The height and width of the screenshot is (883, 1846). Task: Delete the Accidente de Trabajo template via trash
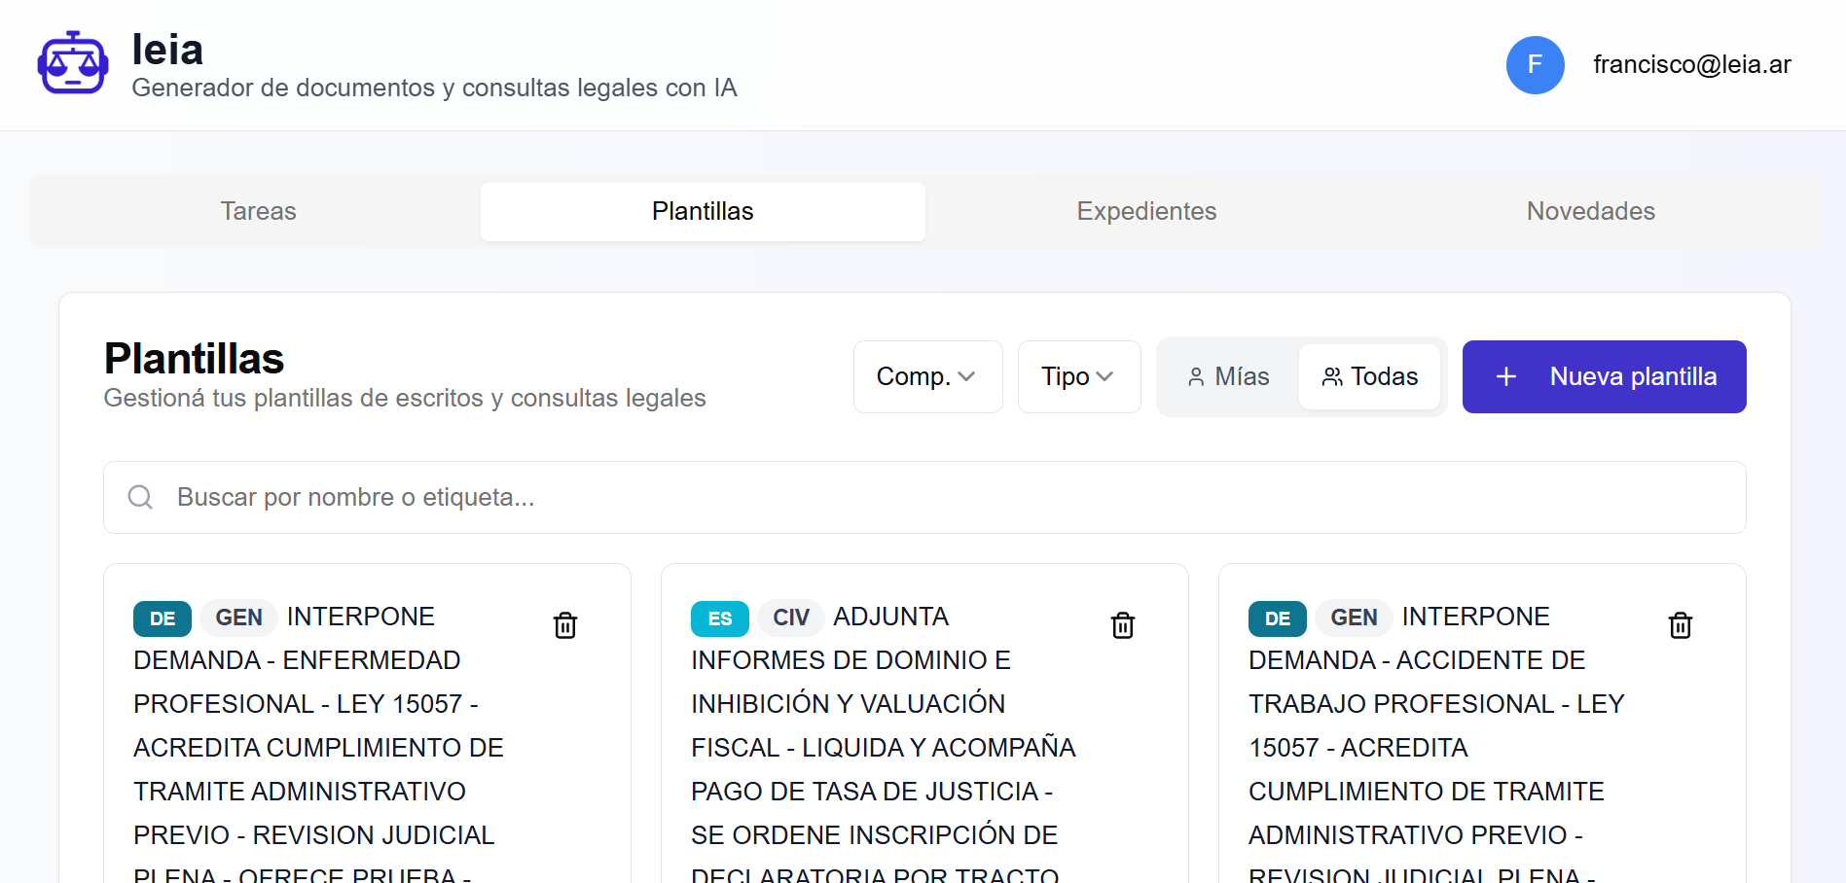click(x=1681, y=625)
